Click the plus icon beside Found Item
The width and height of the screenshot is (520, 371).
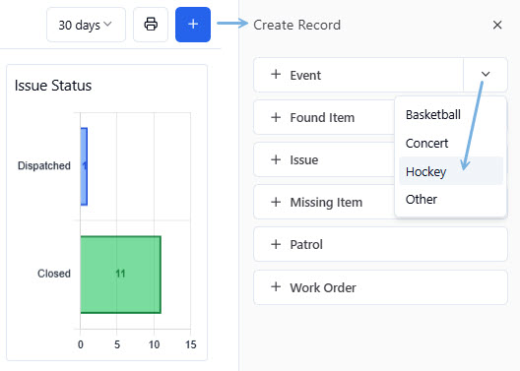click(276, 117)
